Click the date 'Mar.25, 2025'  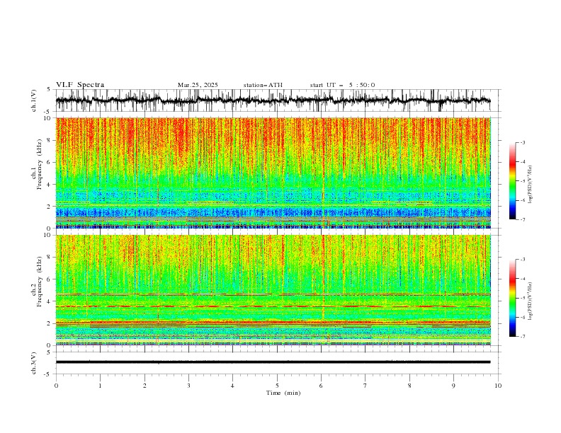pyautogui.click(x=198, y=85)
